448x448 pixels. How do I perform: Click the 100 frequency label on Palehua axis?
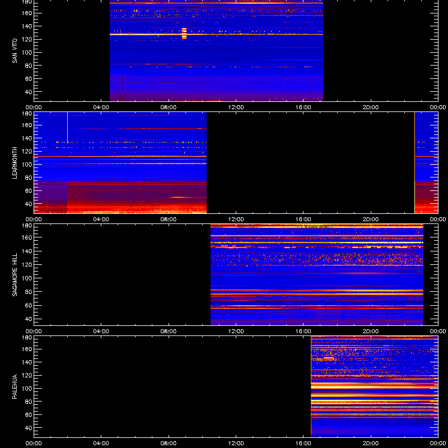(27, 389)
